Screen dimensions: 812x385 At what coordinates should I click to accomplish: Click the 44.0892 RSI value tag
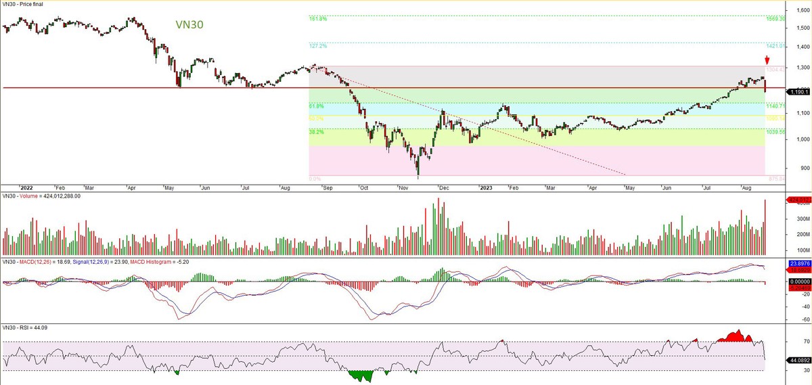click(x=798, y=361)
